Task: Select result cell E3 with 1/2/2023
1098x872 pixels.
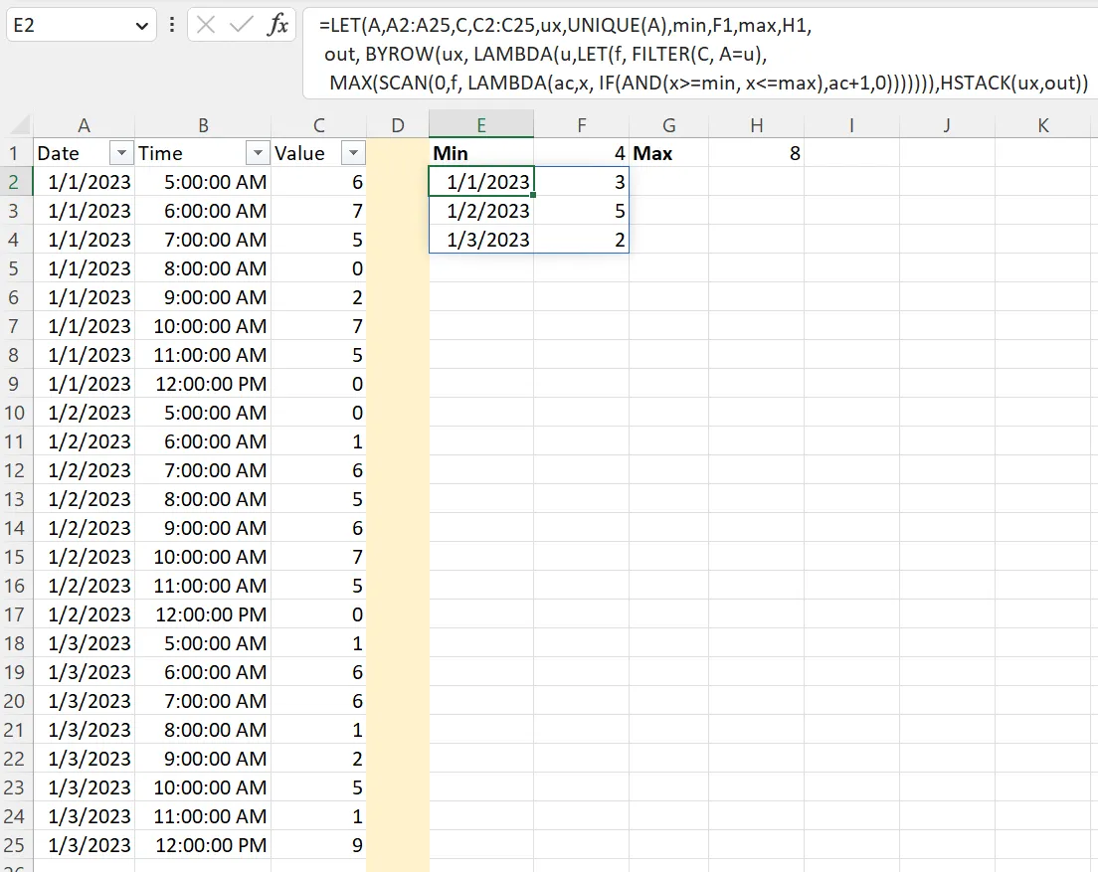Action: pyautogui.click(x=481, y=211)
